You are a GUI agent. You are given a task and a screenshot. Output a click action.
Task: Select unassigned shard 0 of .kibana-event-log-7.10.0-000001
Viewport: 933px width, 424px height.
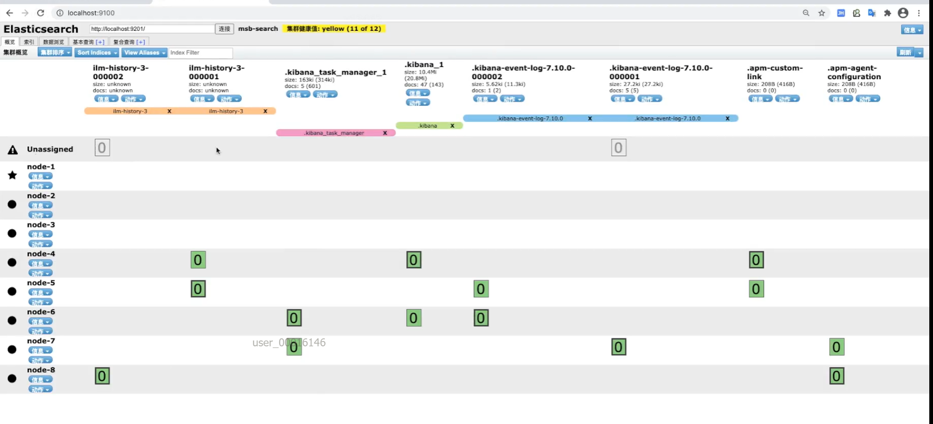(618, 147)
